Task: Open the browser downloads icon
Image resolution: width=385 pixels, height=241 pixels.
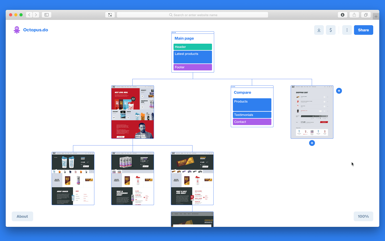Action: [342, 15]
